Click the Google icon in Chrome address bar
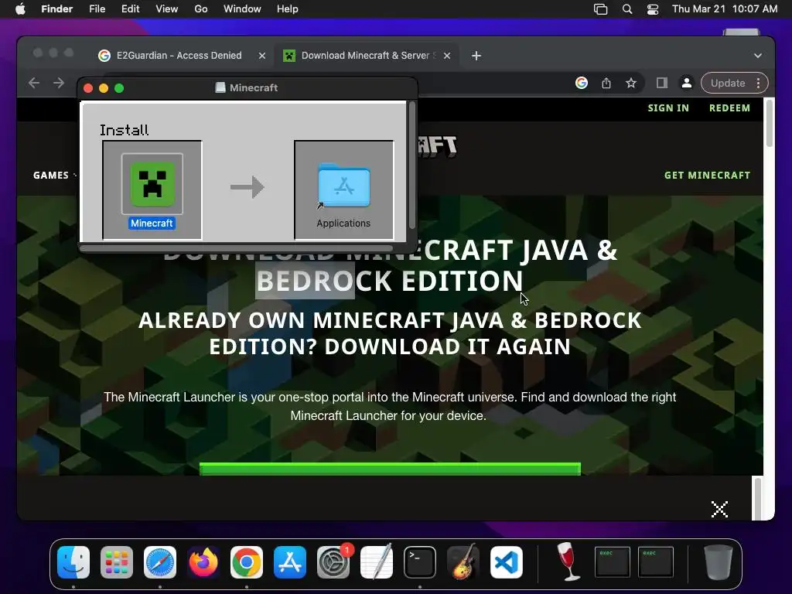 pyautogui.click(x=582, y=83)
